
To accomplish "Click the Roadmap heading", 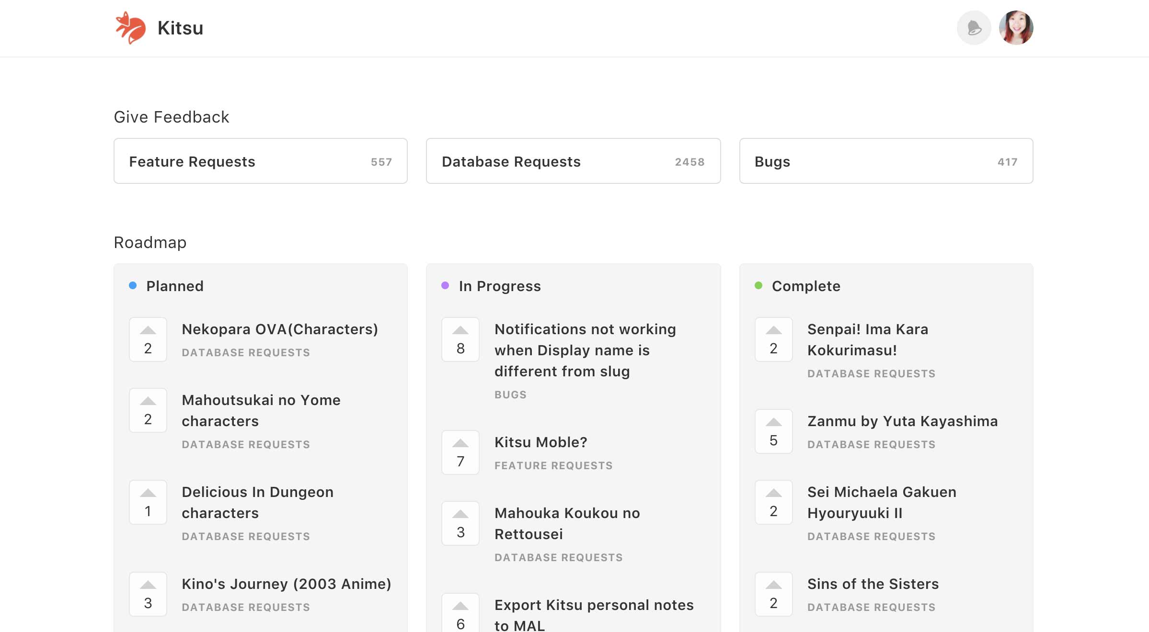I will point(150,243).
